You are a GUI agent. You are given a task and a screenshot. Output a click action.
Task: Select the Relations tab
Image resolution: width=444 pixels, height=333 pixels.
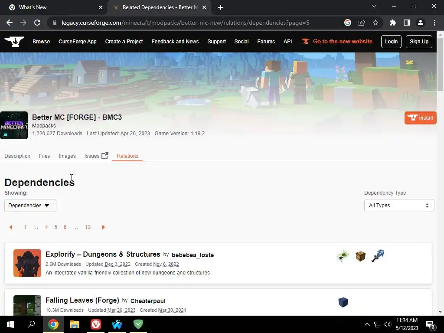[x=127, y=156]
